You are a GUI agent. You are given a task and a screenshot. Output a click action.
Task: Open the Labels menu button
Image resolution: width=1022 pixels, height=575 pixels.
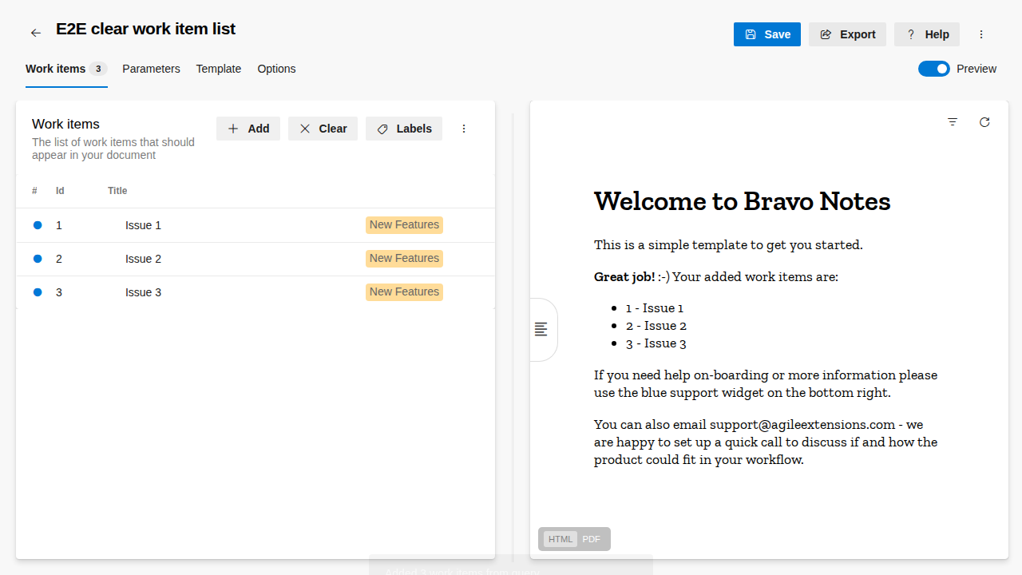[404, 129]
